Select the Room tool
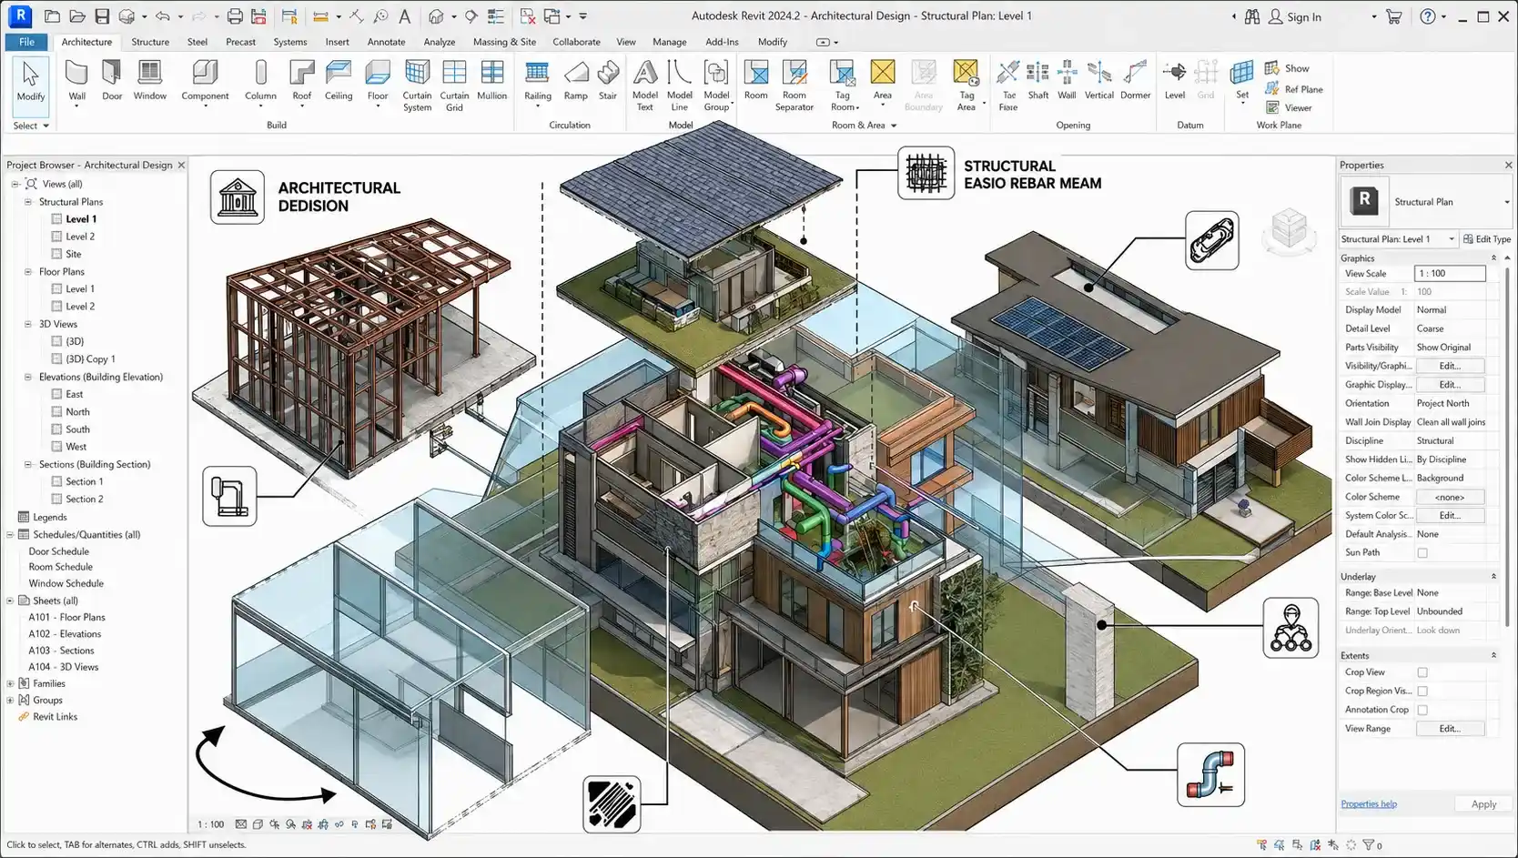This screenshot has height=858, width=1518. [x=755, y=81]
